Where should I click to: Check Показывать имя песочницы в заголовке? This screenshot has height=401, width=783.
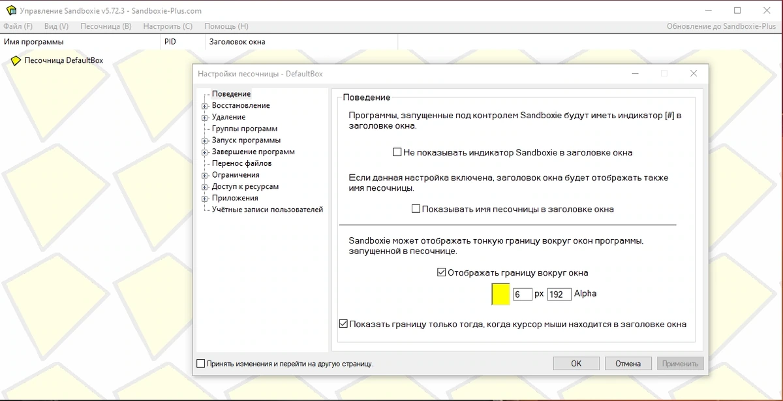pyautogui.click(x=416, y=209)
